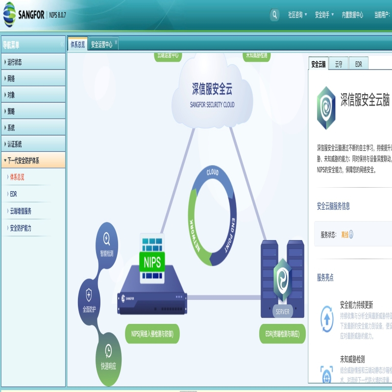The image size is (392, 392).
Task: Close the 安全运营中心 tab
Action: coord(116,42)
